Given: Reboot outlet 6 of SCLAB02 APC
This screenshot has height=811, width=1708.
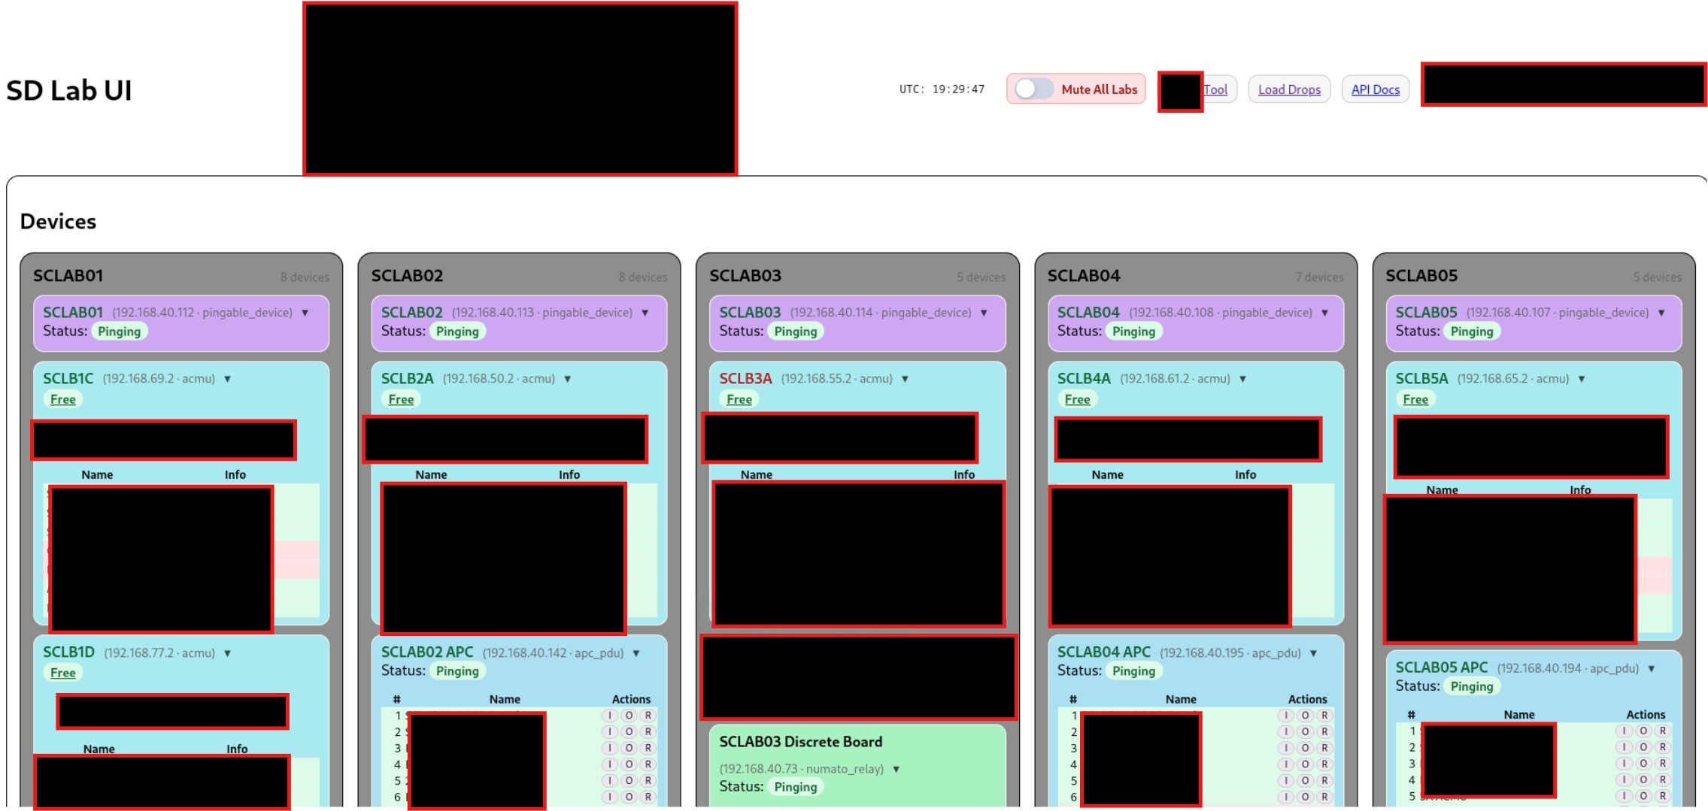Looking at the screenshot, I should 647,796.
